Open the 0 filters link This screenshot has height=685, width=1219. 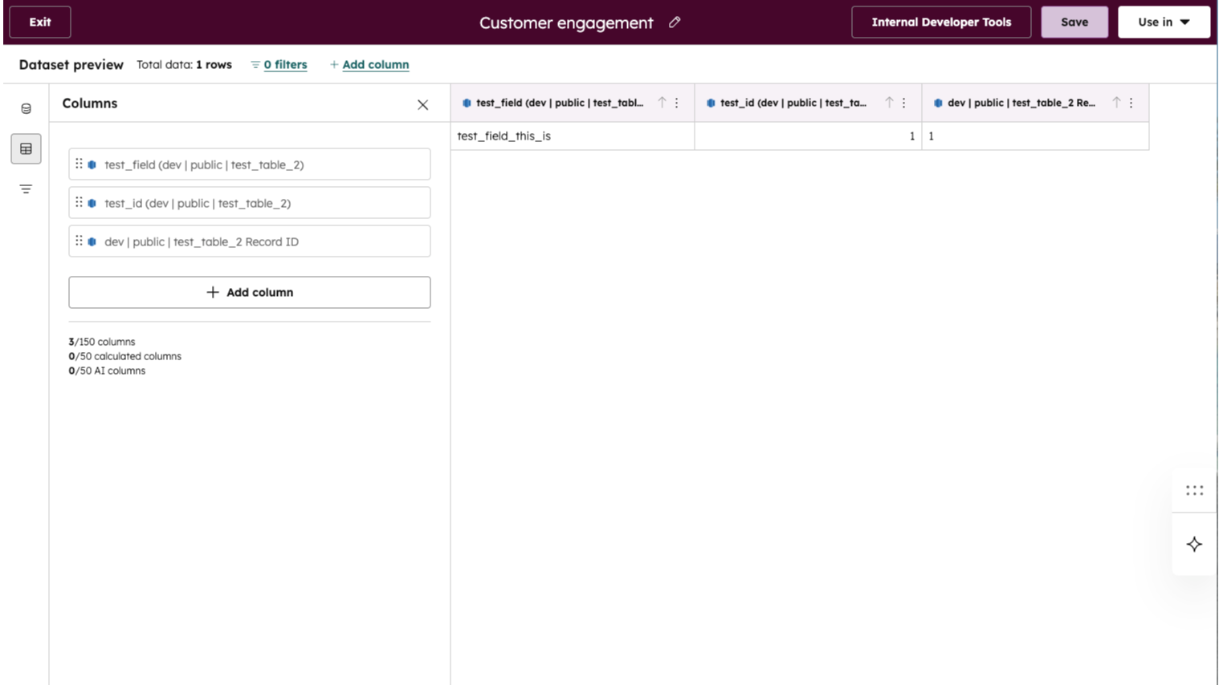click(x=285, y=65)
